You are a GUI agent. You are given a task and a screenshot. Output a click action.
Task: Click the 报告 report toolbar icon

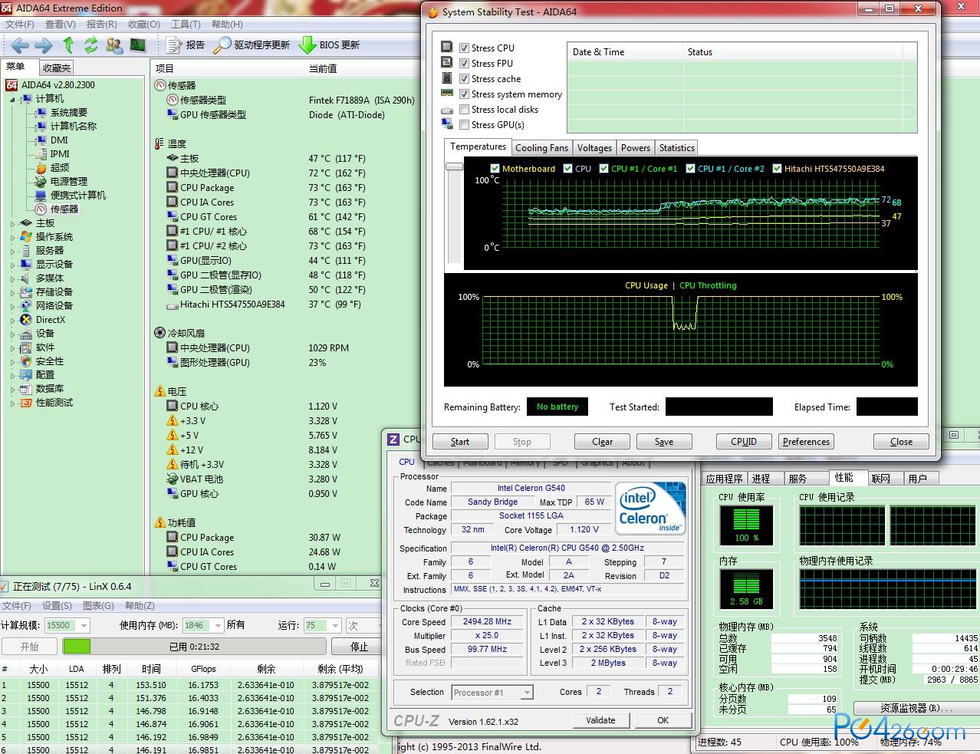pyautogui.click(x=174, y=45)
